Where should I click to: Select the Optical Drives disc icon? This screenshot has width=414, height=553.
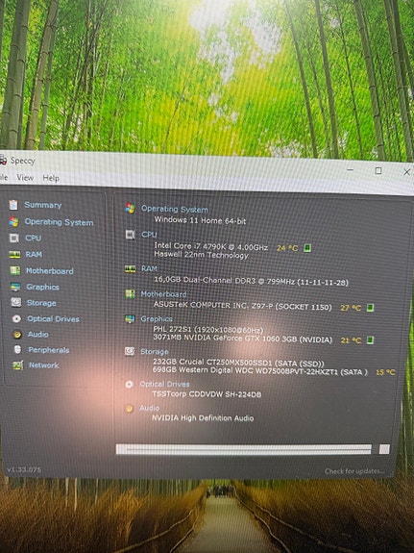point(16,319)
